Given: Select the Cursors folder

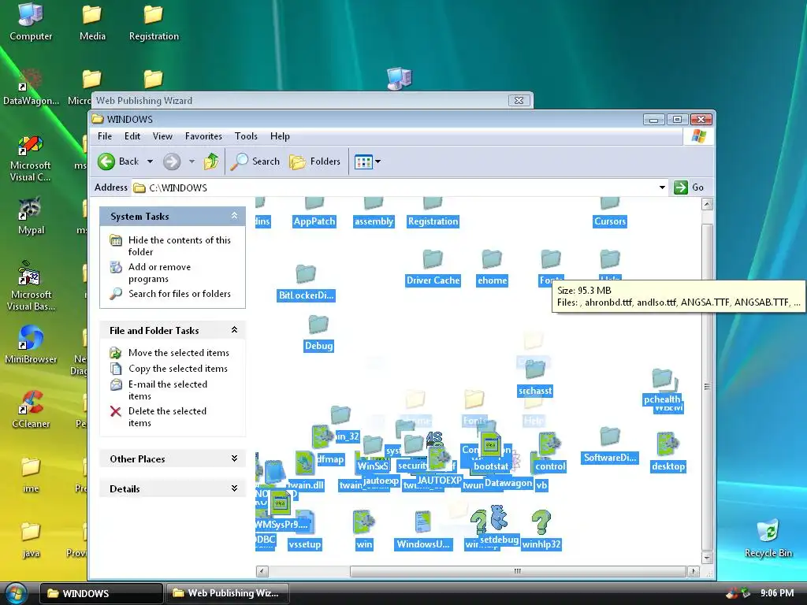Looking at the screenshot, I should 610,212.
